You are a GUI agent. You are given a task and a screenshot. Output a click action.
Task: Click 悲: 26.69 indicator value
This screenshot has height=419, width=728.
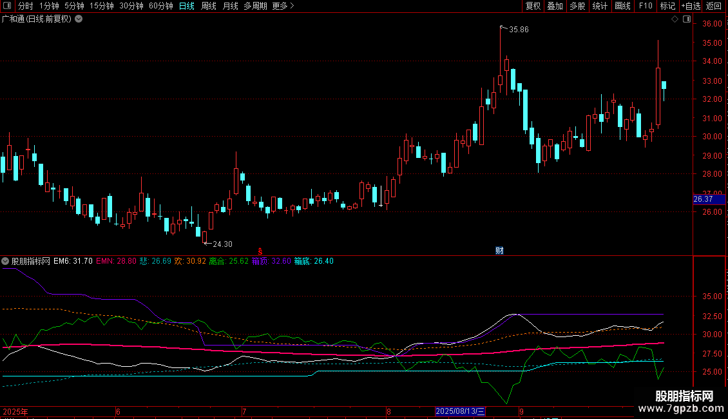pos(155,261)
